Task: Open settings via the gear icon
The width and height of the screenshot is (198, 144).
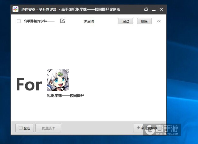Action: [146, 9]
